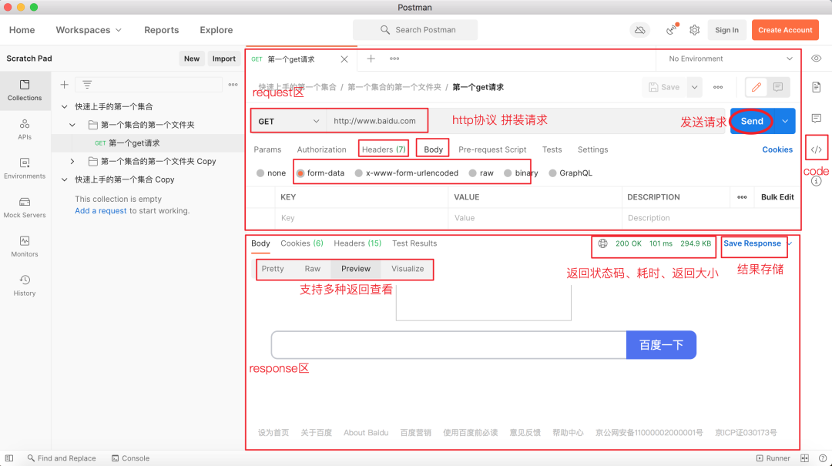Switch to the Headers (7) request tab
Viewport: 832px width, 466px height.
(x=384, y=149)
